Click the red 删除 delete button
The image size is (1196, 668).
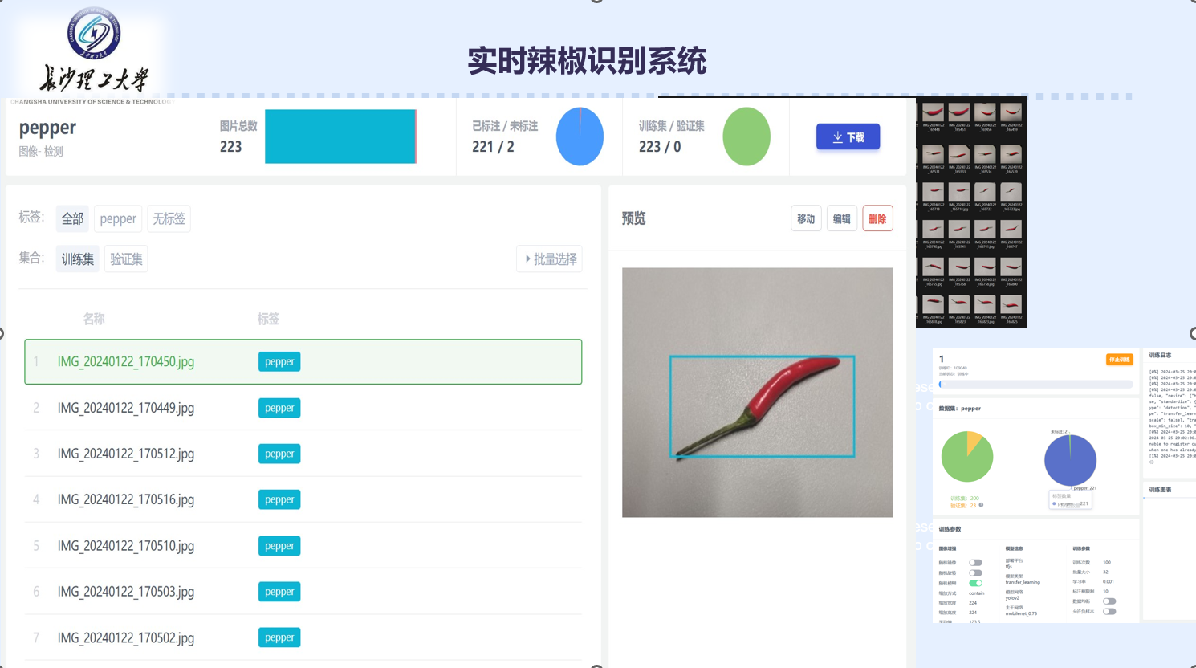(877, 218)
